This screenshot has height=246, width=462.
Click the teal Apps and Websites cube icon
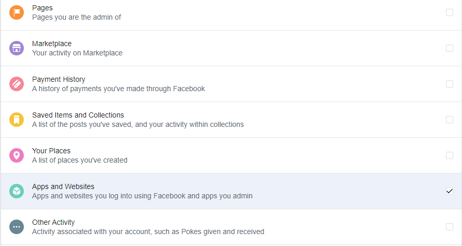click(x=17, y=191)
